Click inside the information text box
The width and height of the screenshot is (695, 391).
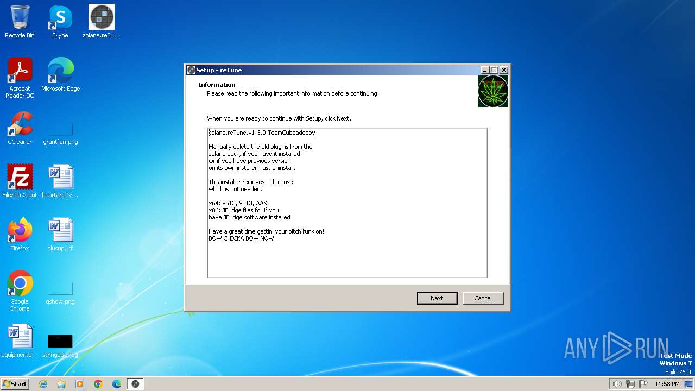point(347,203)
